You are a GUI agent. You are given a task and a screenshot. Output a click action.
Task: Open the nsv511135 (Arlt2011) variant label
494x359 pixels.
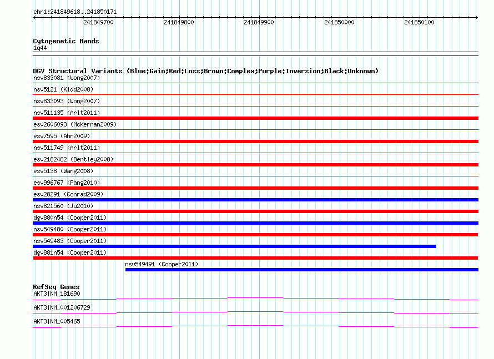click(67, 113)
